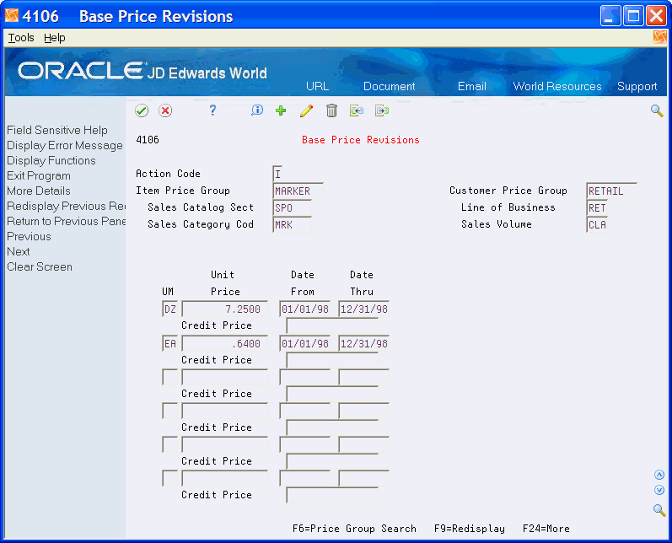Select Clear Screen in sidebar
The image size is (672, 543).
click(x=40, y=266)
